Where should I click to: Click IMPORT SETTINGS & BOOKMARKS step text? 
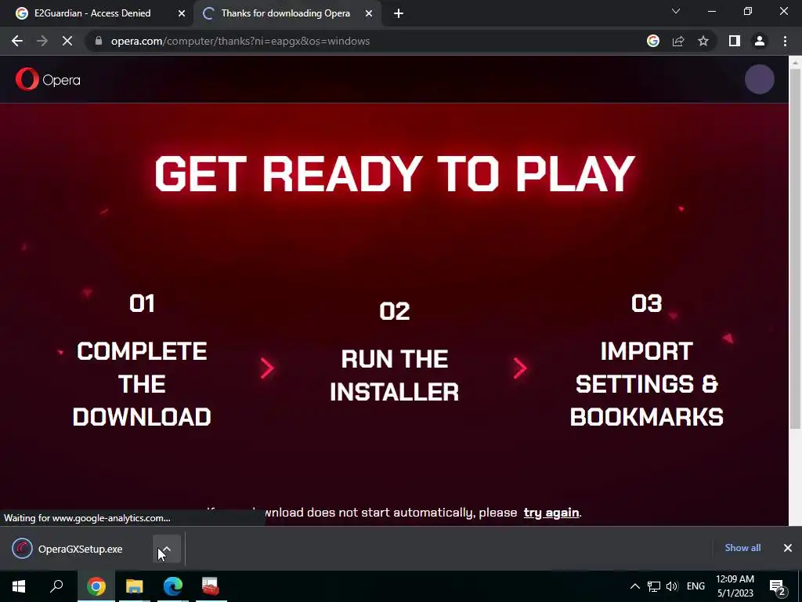[x=646, y=384]
